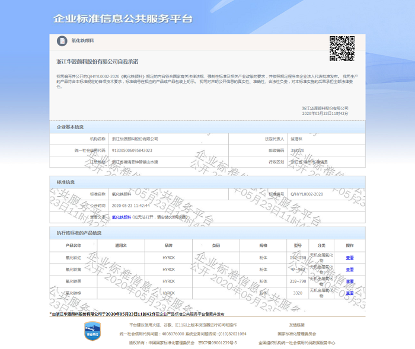Click the standard number Q/HYYL0002-2020 value

pyautogui.click(x=307, y=194)
